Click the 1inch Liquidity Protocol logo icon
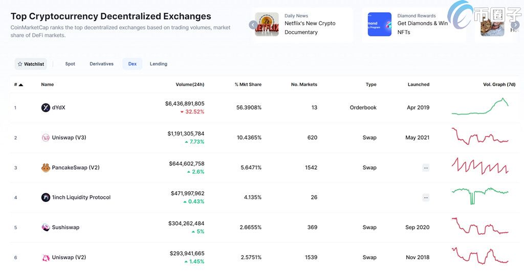The width and height of the screenshot is (524, 271). [46, 197]
